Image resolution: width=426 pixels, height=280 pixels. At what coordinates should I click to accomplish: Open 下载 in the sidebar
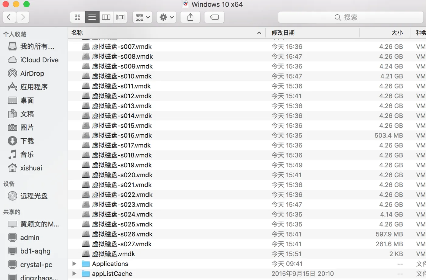tap(33, 141)
